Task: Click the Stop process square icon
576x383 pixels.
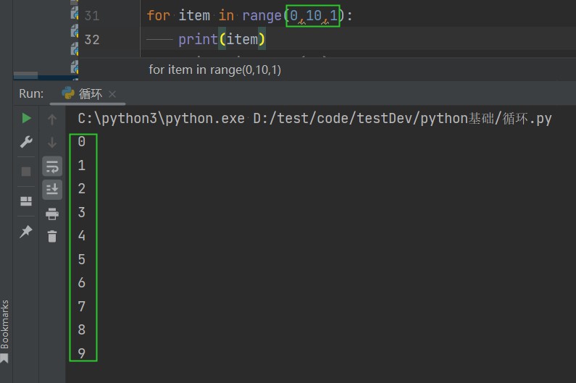Action: tap(26, 172)
